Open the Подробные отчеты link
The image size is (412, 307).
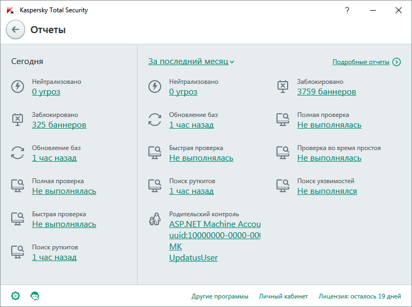(x=361, y=62)
